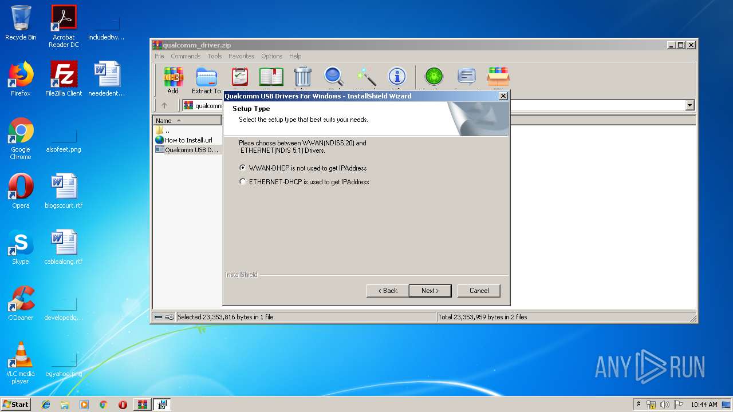The width and height of the screenshot is (733, 412).
Task: Click the status bar drive/key icon in WinRAR
Action: (x=164, y=317)
